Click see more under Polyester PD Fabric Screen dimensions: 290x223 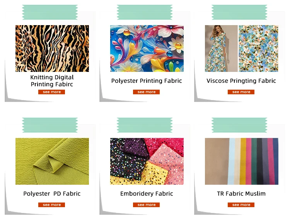point(51,205)
